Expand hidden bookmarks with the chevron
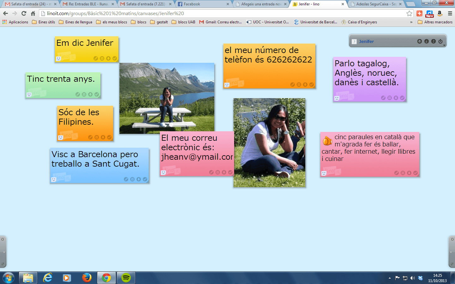This screenshot has width=455, height=284. coord(411,22)
